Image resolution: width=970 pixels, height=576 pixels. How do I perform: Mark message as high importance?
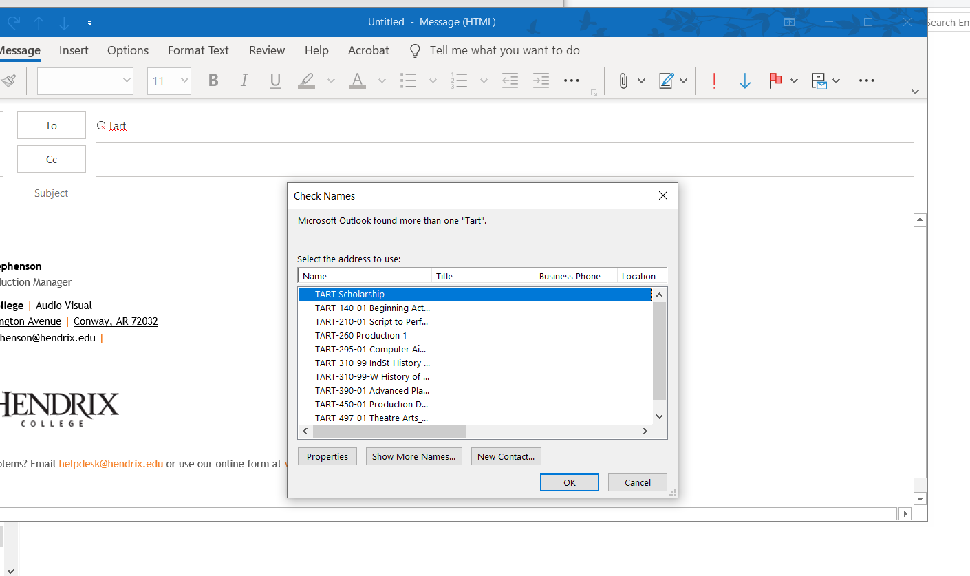[714, 81]
